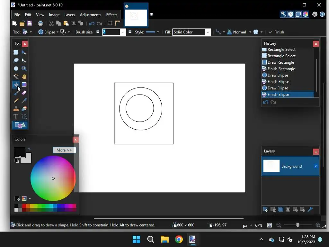
Task: Toggle the pixel grid view
Action: tap(110, 23)
